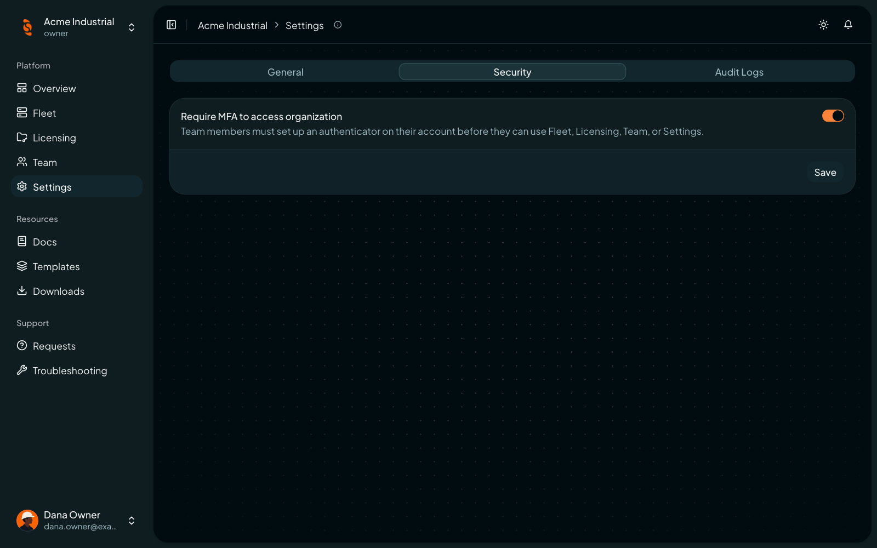This screenshot has height=548, width=877.
Task: Click the Requests question-mark icon
Action: (22, 345)
